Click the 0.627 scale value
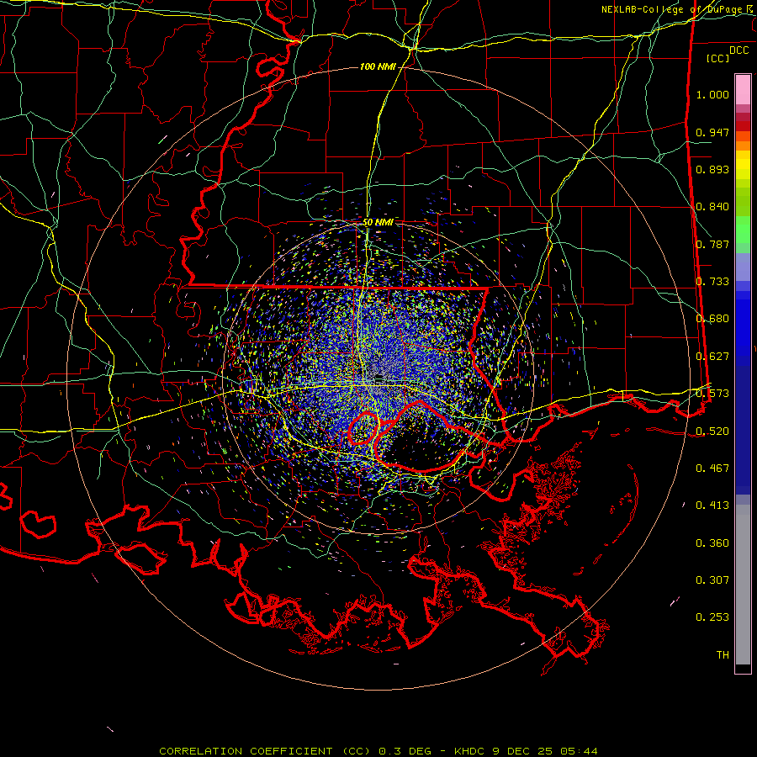757x757 pixels. 712,357
